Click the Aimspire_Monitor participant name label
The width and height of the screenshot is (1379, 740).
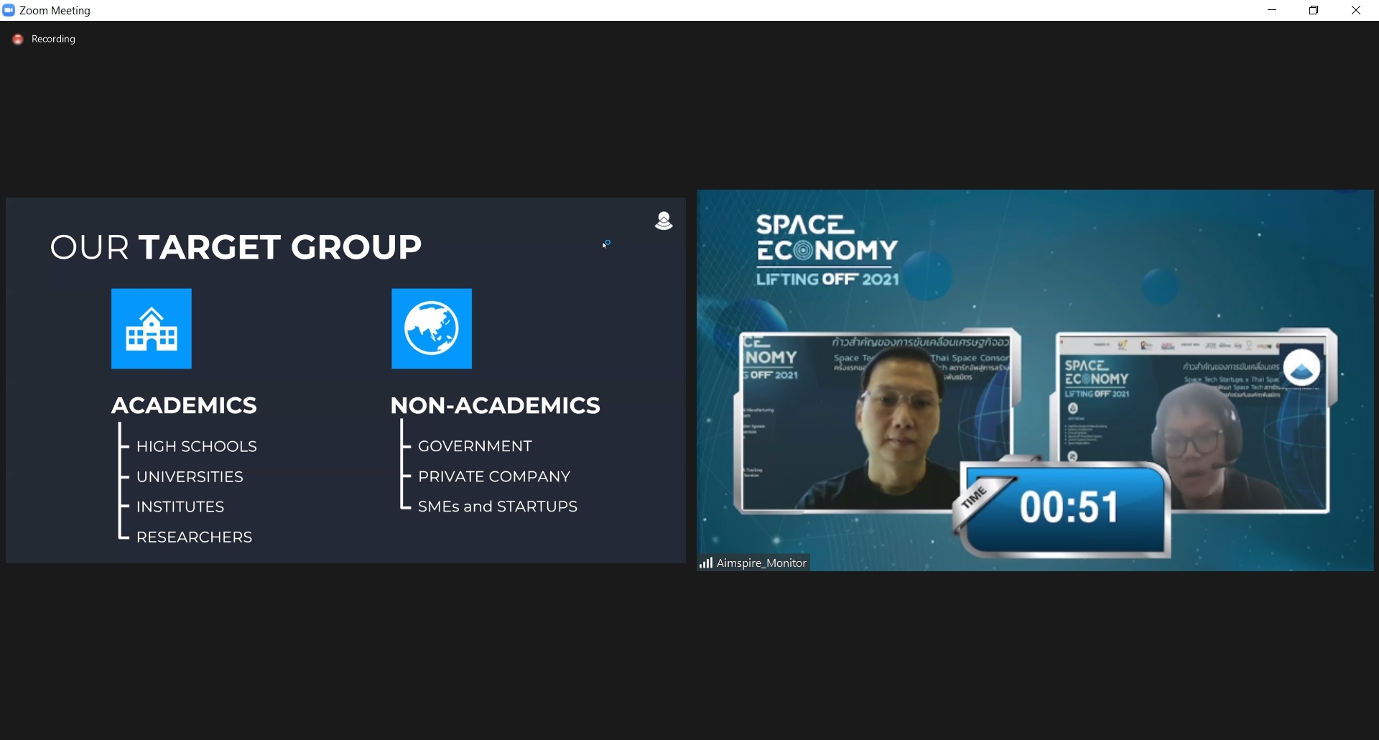click(761, 563)
